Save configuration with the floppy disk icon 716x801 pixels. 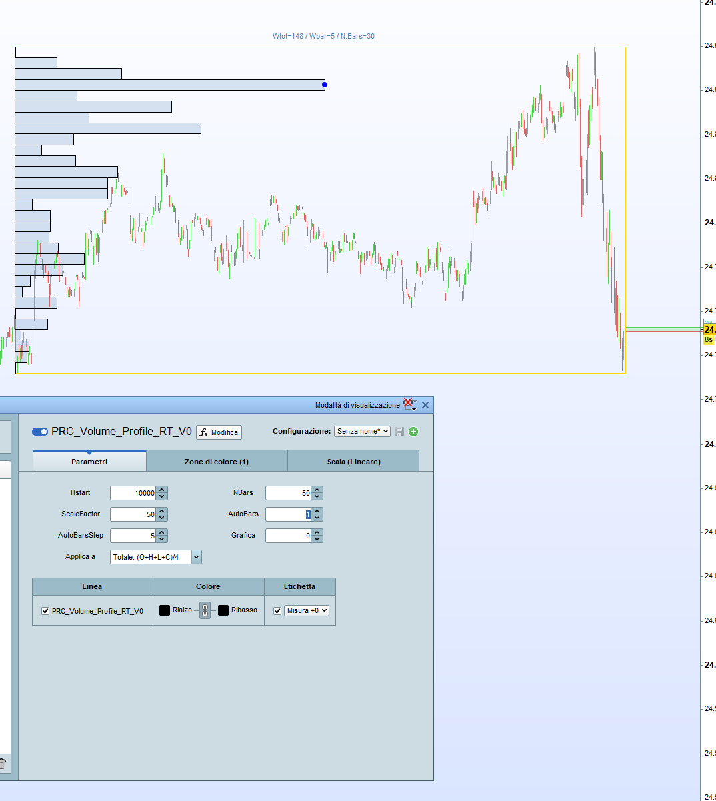pyautogui.click(x=399, y=432)
